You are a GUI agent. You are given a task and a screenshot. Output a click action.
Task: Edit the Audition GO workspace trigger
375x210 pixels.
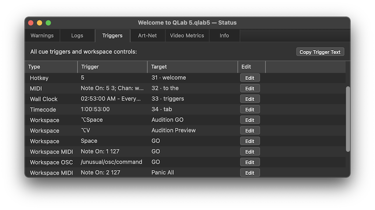click(x=250, y=120)
